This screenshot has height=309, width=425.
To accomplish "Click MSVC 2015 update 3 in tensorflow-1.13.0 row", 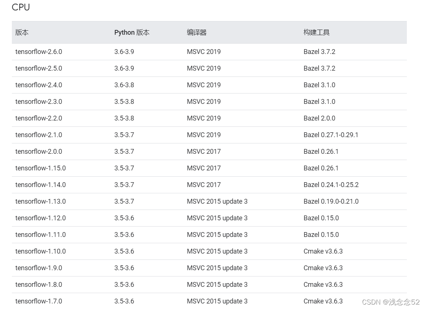I will pyautogui.click(x=217, y=201).
